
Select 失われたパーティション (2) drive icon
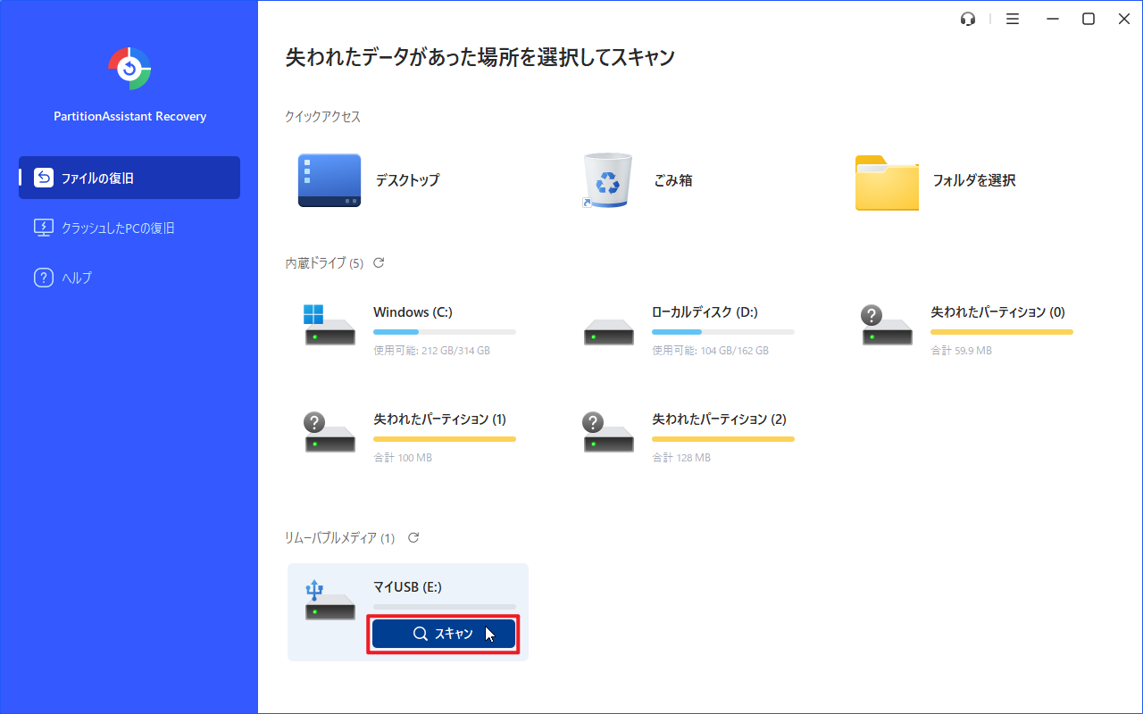pos(608,432)
